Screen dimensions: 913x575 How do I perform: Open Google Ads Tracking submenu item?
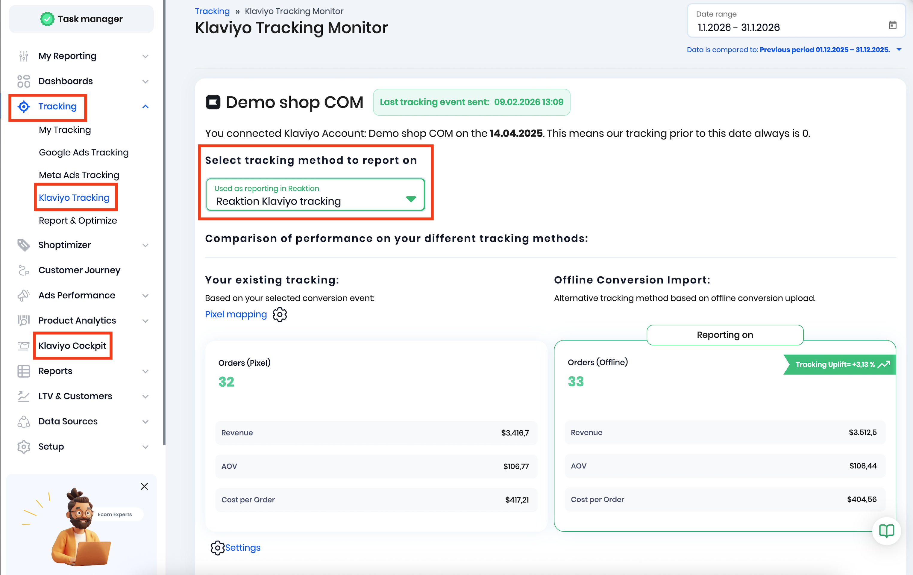click(84, 152)
